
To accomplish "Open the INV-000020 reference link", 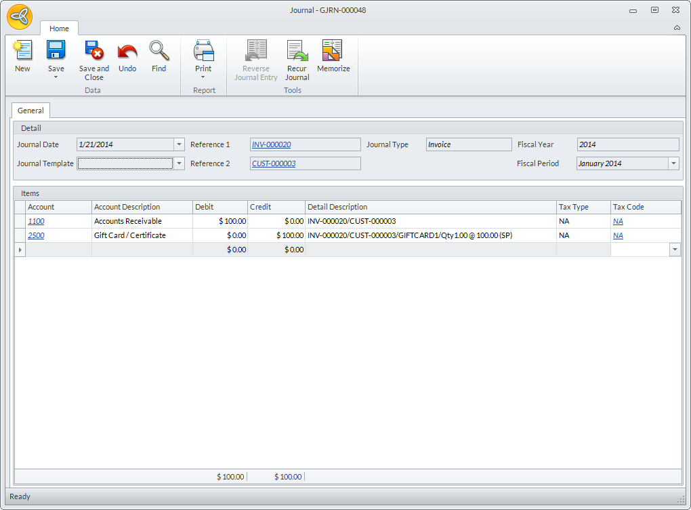I will (272, 144).
